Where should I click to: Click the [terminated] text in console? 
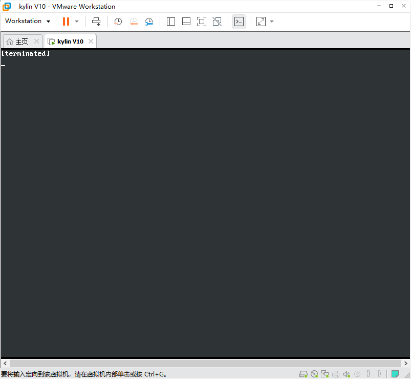(26, 53)
